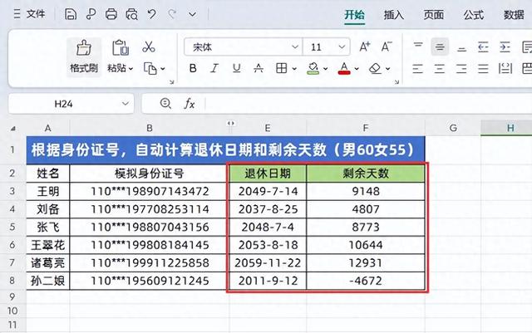Image resolution: width=532 pixels, height=333 pixels.
Task: Click the 剩余天数 header cell
Action: [x=366, y=174]
